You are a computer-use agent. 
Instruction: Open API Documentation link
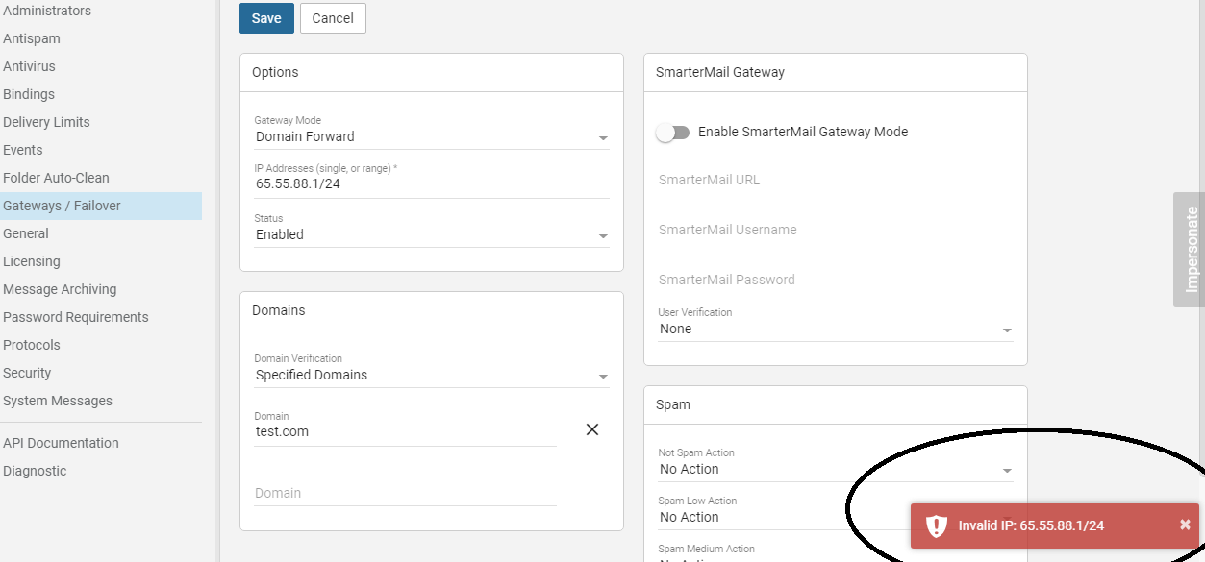[61, 443]
